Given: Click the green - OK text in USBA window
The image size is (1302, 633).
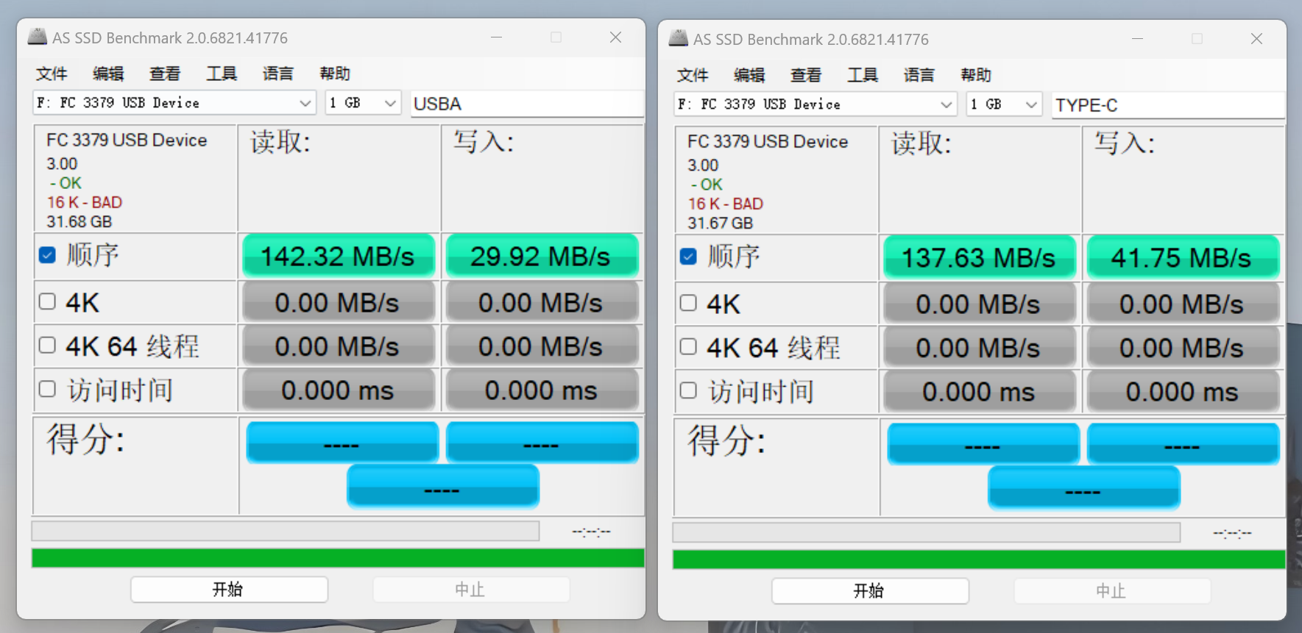Looking at the screenshot, I should click(66, 183).
